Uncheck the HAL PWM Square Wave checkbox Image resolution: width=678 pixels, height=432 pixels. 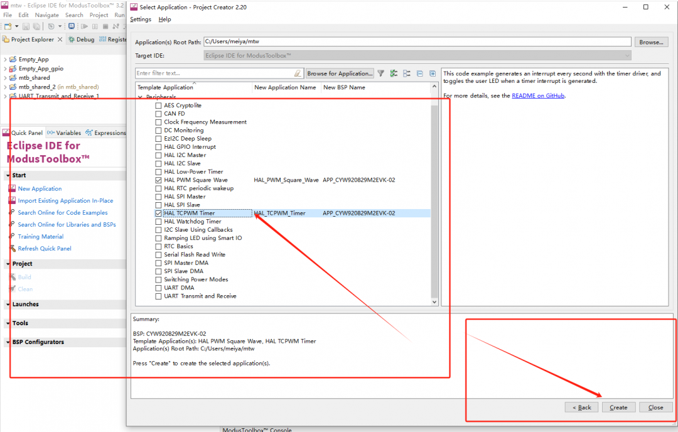[158, 180]
